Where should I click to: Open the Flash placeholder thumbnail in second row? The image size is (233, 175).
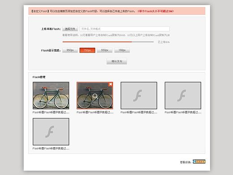(x=51, y=131)
